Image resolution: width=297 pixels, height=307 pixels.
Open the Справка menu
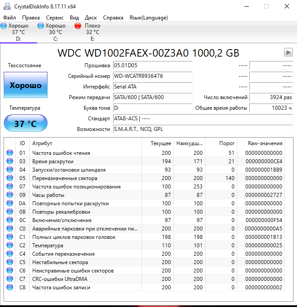(113, 18)
